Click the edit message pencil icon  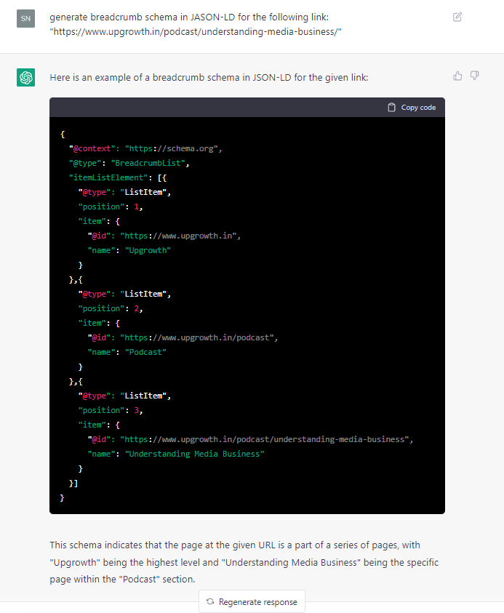(x=457, y=17)
